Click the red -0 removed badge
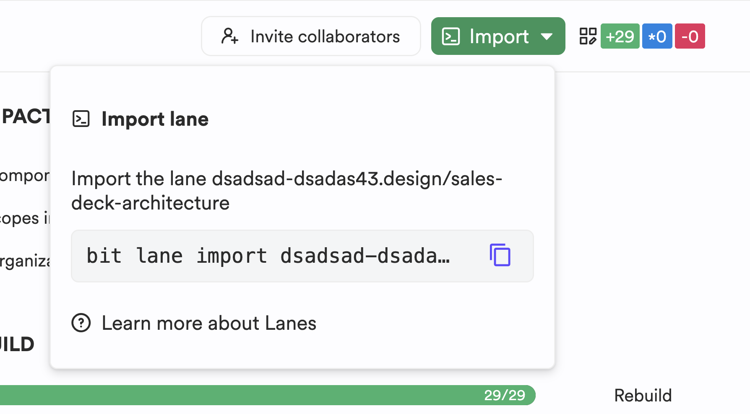This screenshot has width=750, height=414. click(x=690, y=36)
